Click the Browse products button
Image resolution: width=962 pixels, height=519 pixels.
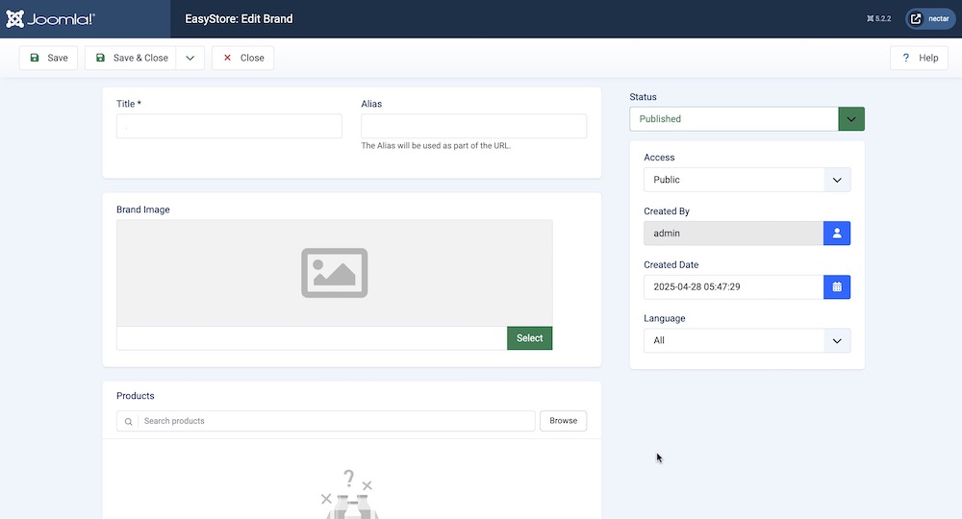[563, 421]
